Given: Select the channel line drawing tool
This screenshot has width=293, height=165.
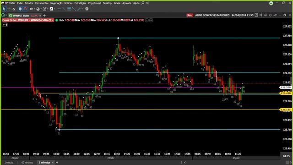Looking at the screenshot, I should click(74, 9).
